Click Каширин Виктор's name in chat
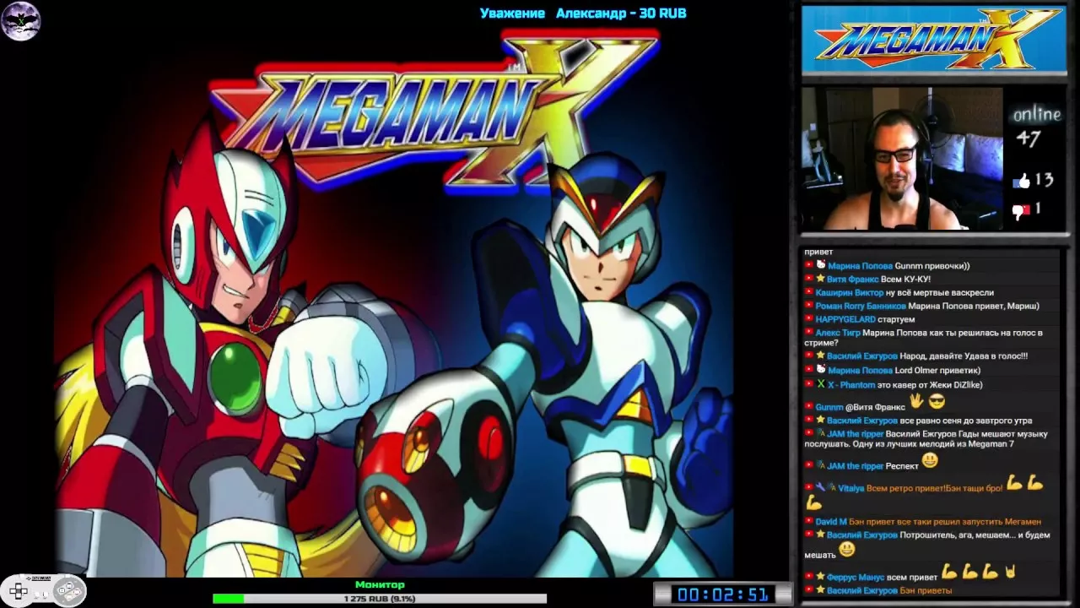The width and height of the screenshot is (1080, 608). (849, 292)
